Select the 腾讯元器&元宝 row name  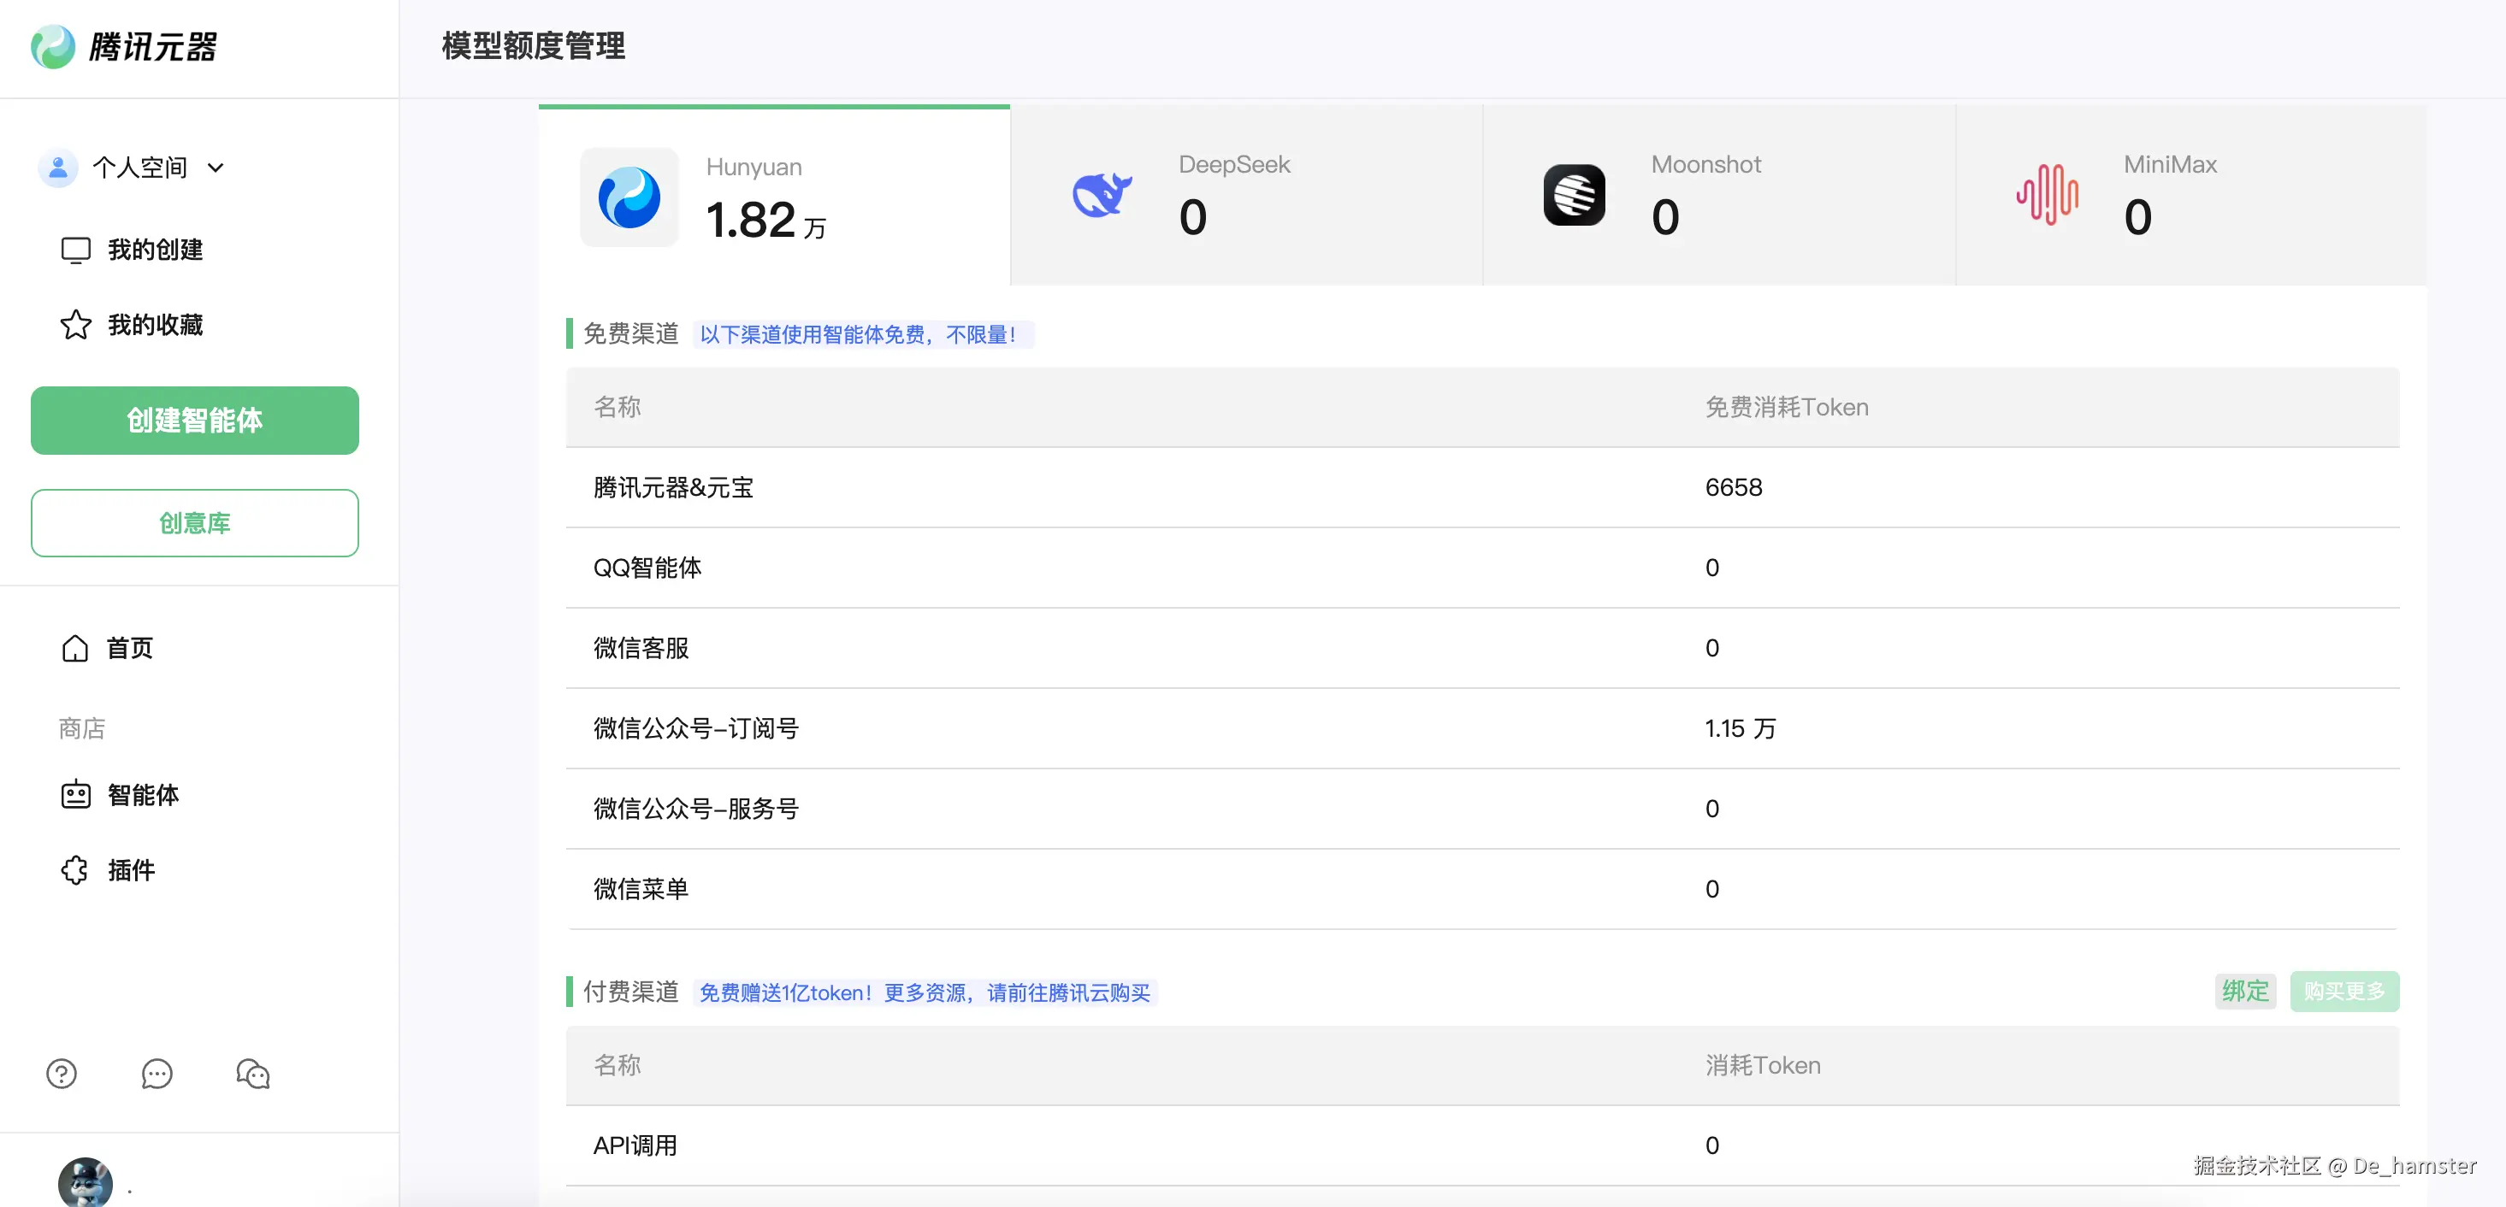click(673, 487)
